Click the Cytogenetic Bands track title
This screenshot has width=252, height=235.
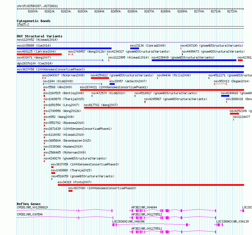34,21
